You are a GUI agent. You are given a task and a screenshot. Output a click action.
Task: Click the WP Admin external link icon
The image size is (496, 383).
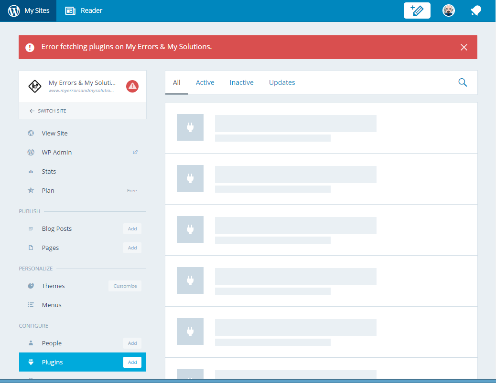click(x=135, y=152)
